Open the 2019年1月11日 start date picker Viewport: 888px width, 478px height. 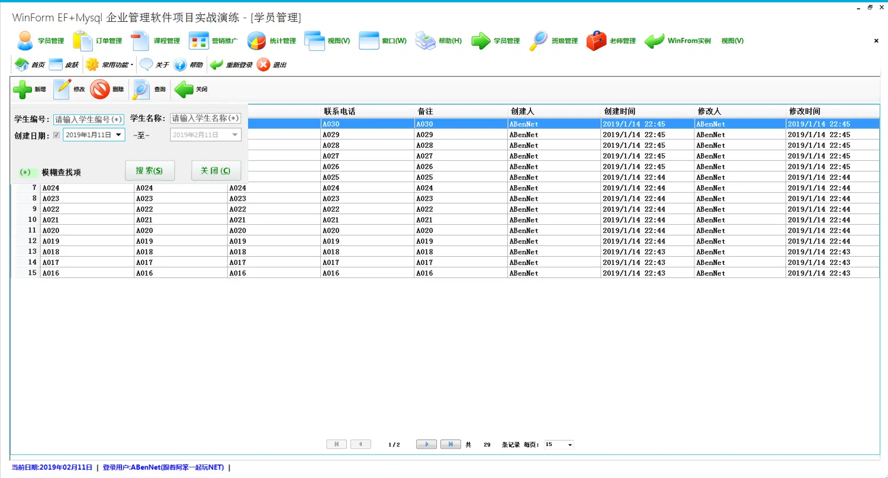point(94,135)
